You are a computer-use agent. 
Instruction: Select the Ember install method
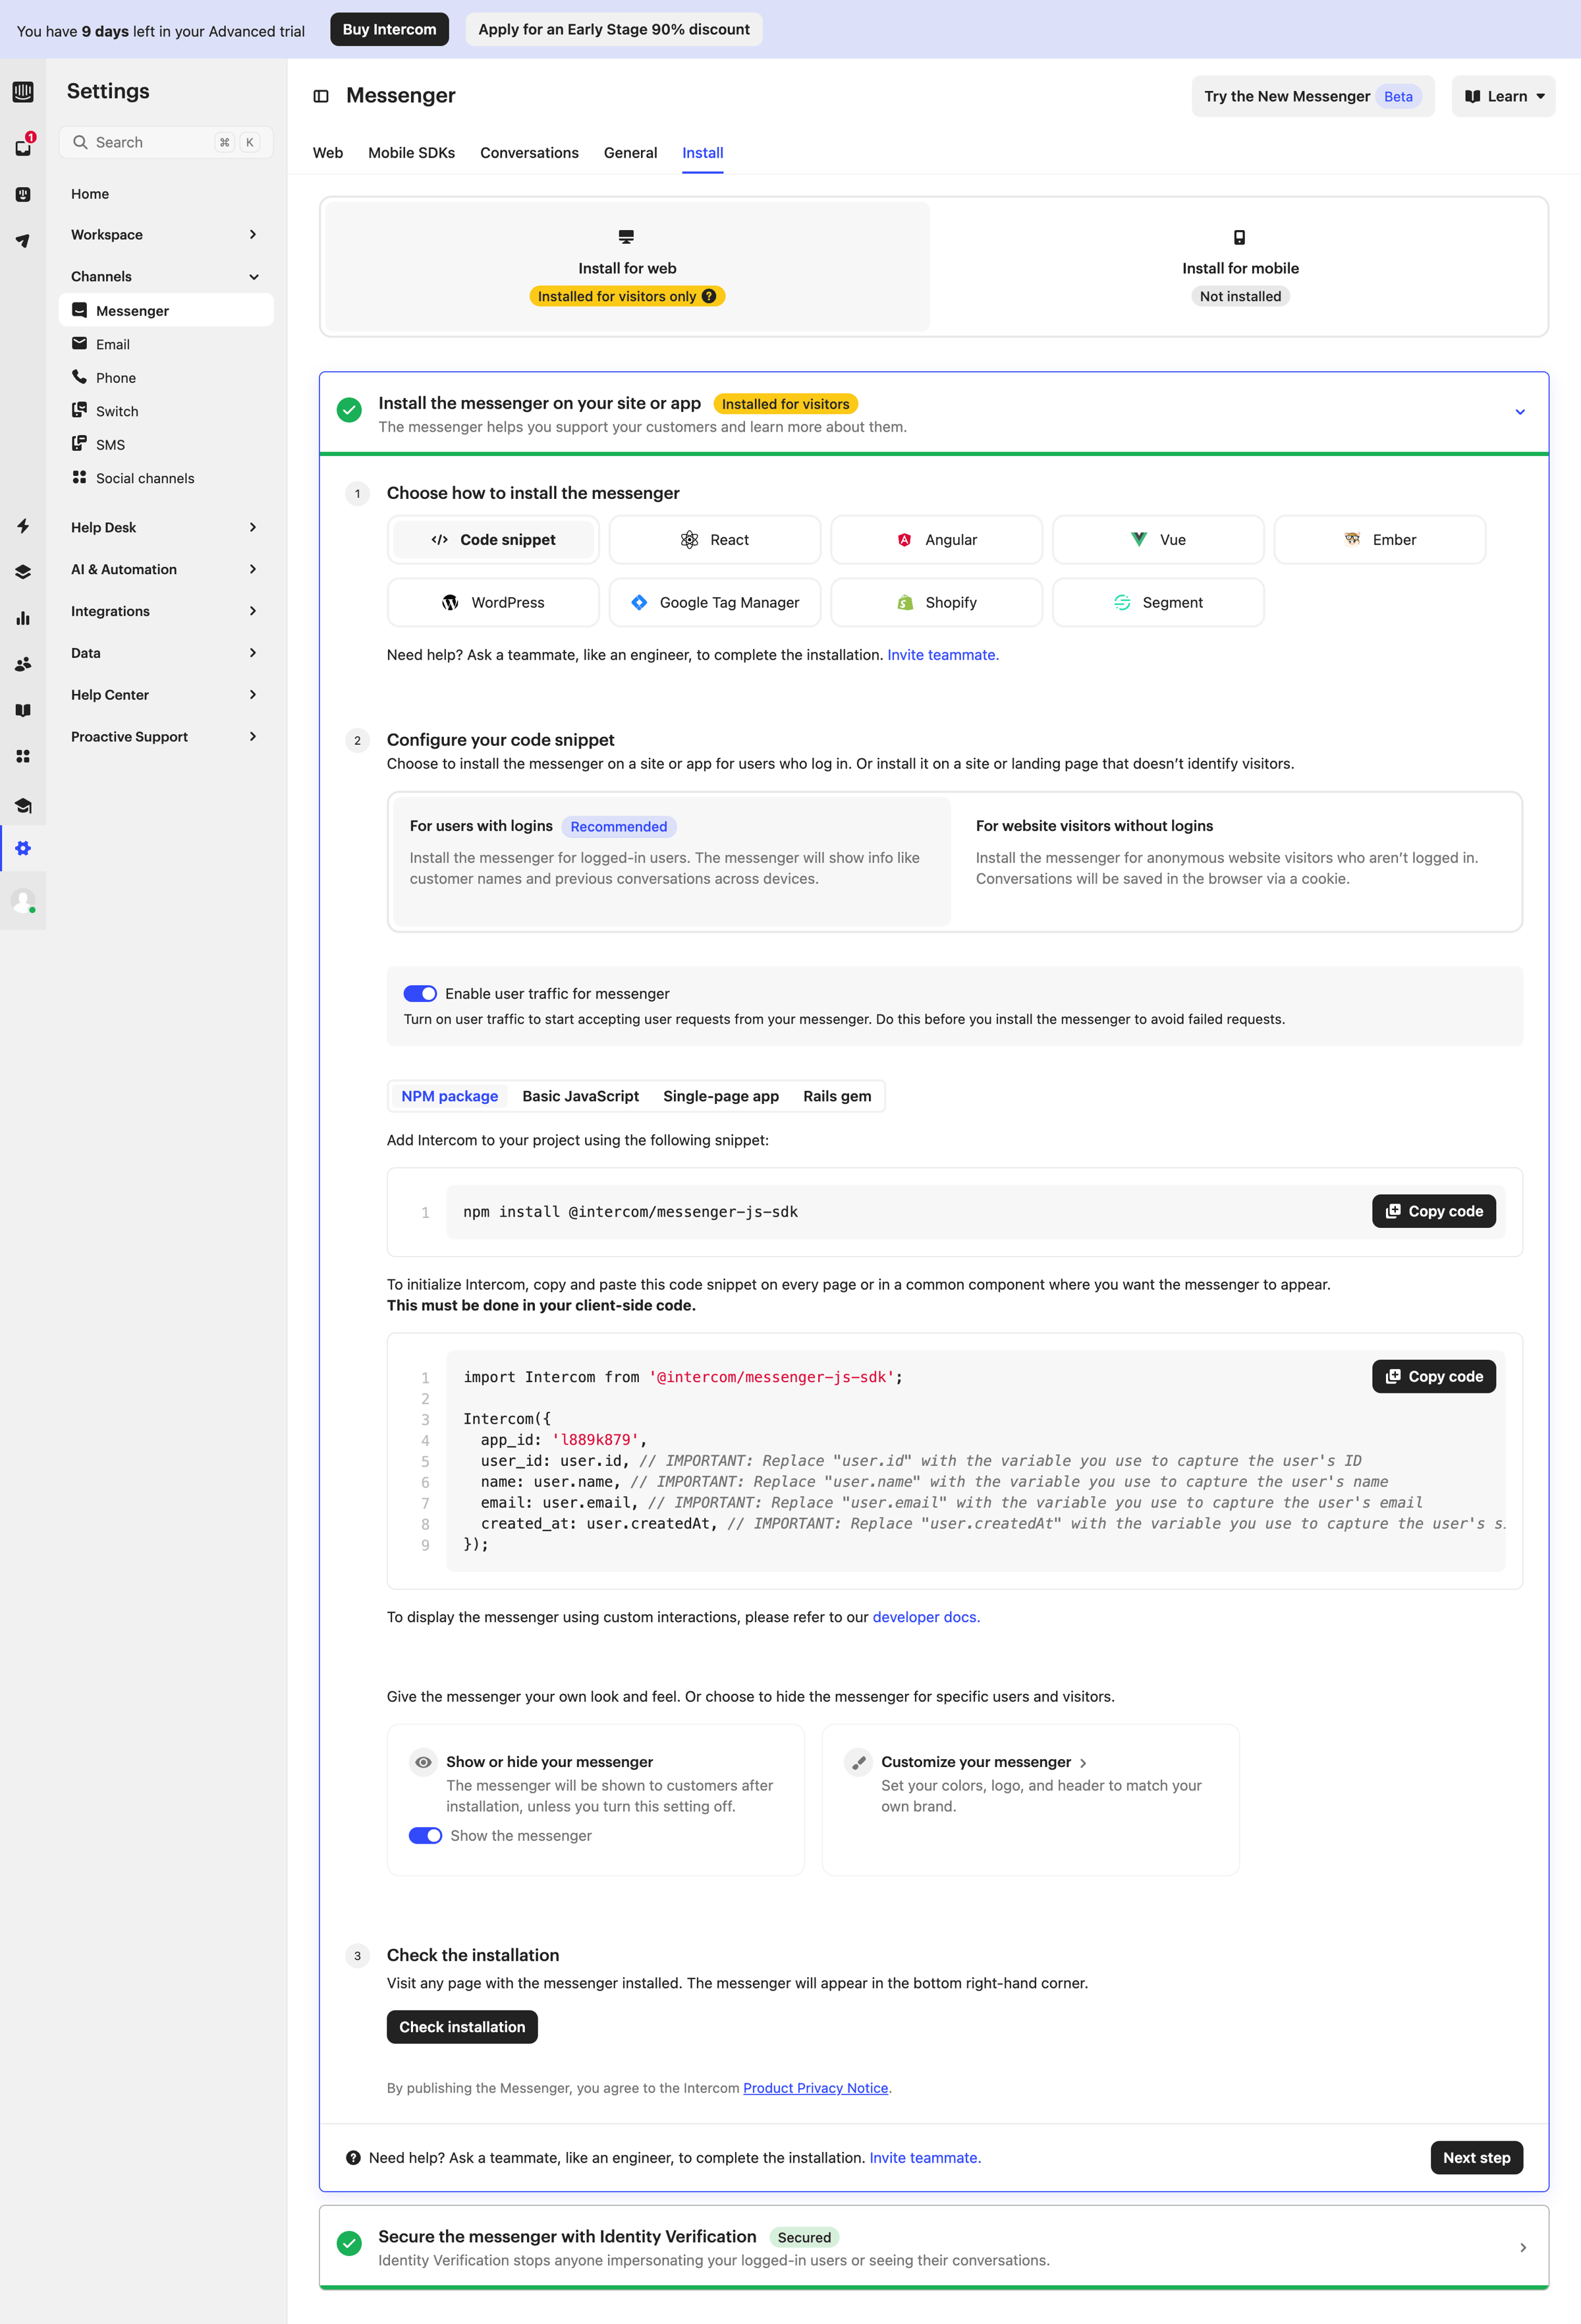coord(1380,540)
